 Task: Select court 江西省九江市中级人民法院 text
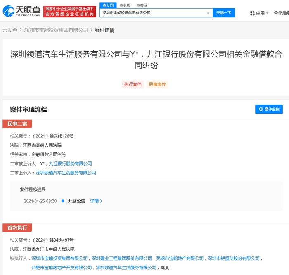(49, 249)
